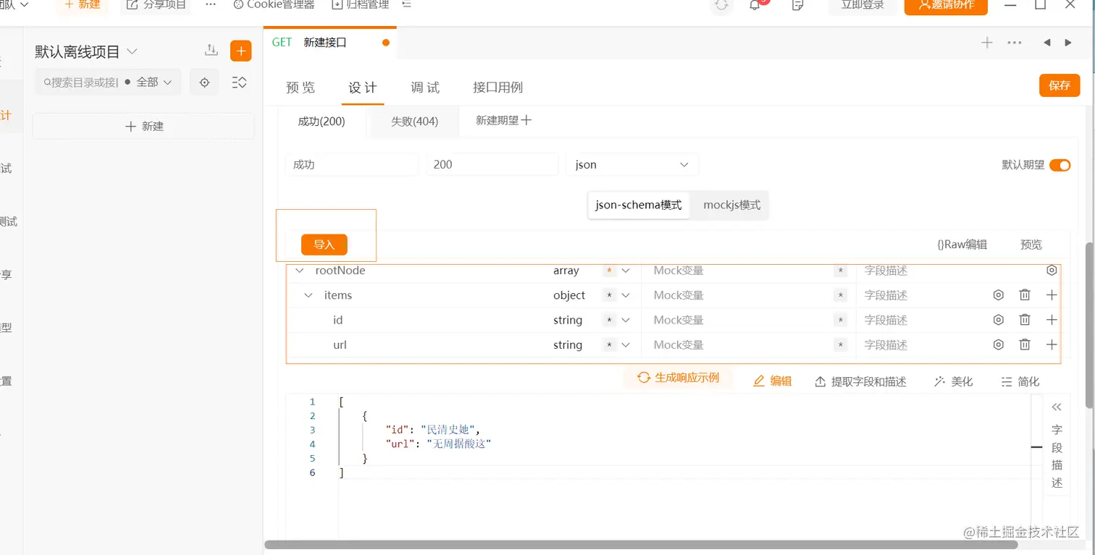Click the sync refresh icon in top bar
This screenshot has height=555, width=1095.
click(x=721, y=5)
